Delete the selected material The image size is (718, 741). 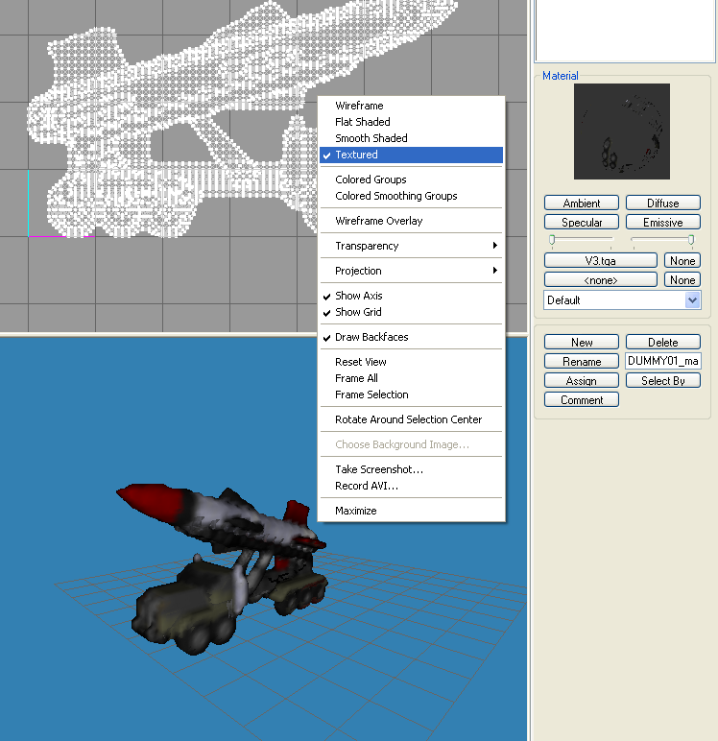click(662, 342)
